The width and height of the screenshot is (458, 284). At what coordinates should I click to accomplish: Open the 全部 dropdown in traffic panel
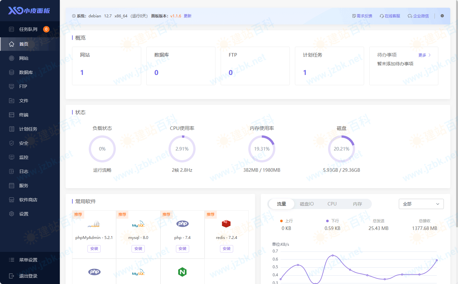(421, 204)
